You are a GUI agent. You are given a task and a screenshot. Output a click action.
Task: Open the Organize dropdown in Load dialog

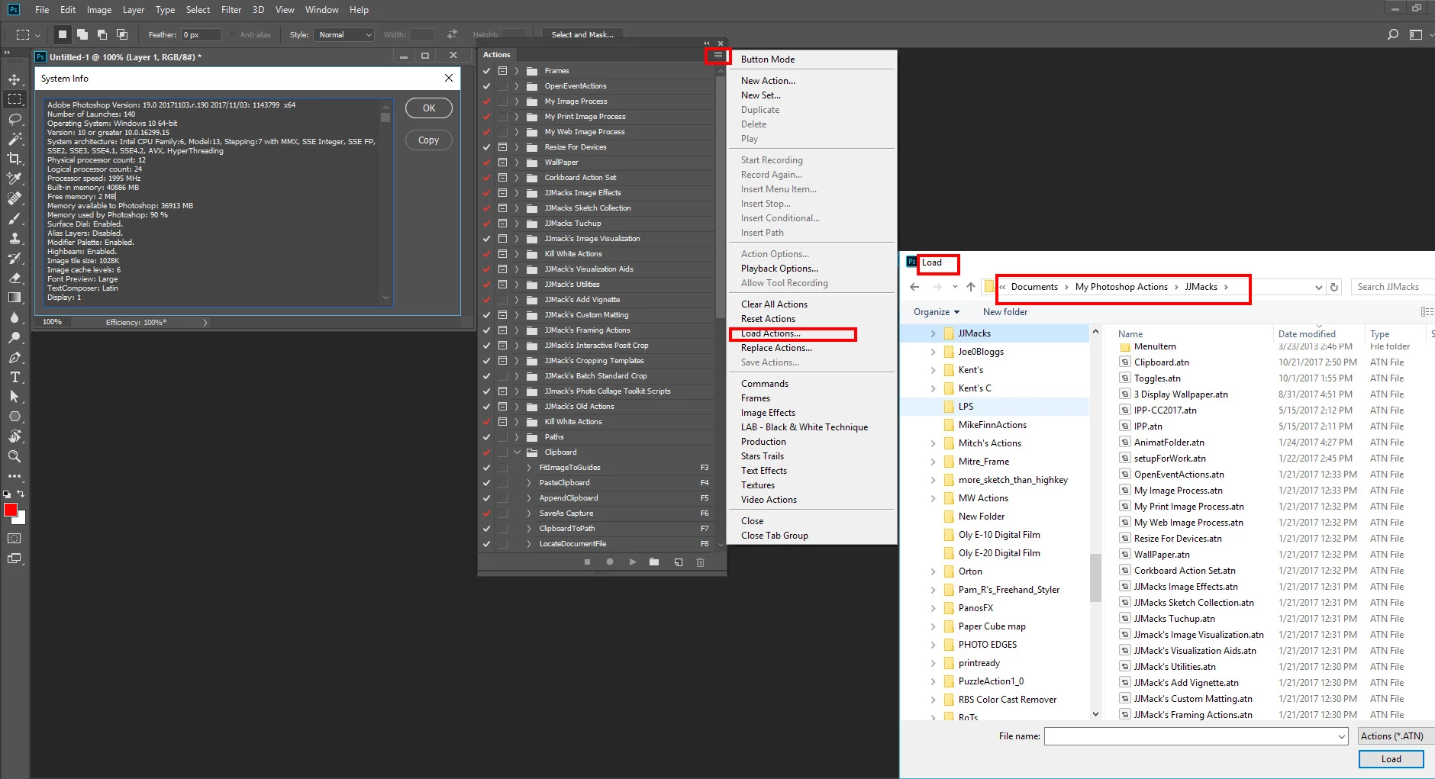[937, 312]
